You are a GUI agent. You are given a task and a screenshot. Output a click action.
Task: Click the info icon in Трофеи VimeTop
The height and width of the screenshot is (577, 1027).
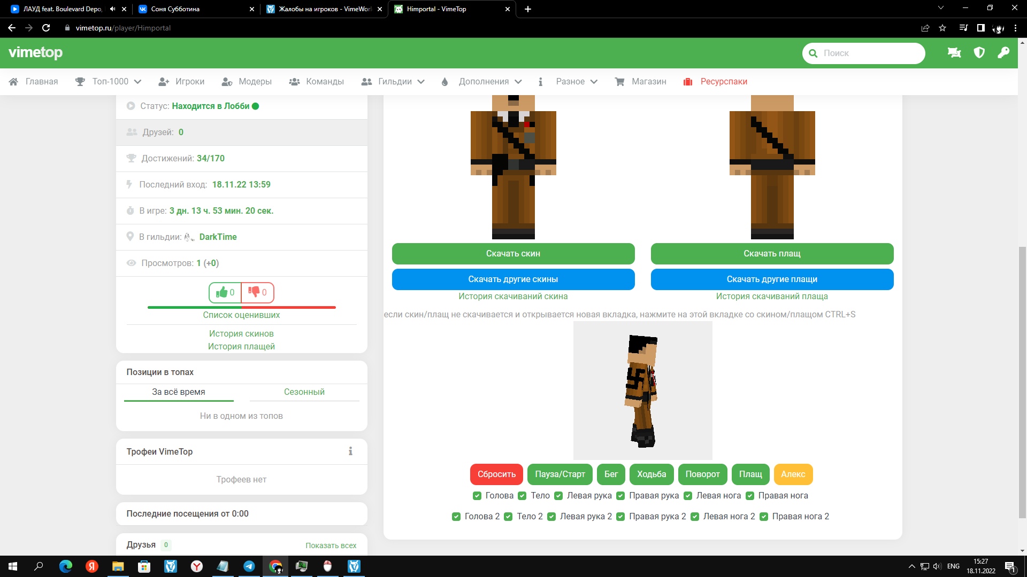coord(350,451)
